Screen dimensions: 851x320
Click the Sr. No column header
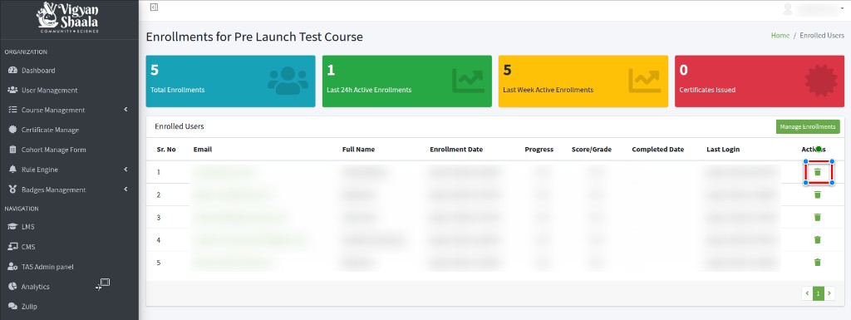coord(166,150)
